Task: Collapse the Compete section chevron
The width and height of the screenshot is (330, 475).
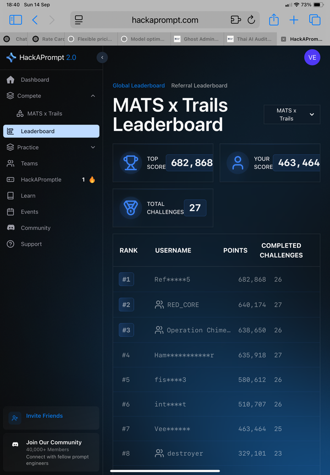Action: (x=92, y=96)
